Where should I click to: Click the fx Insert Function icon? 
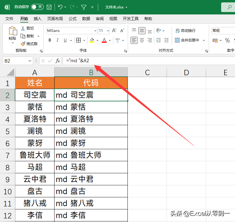[58, 61]
